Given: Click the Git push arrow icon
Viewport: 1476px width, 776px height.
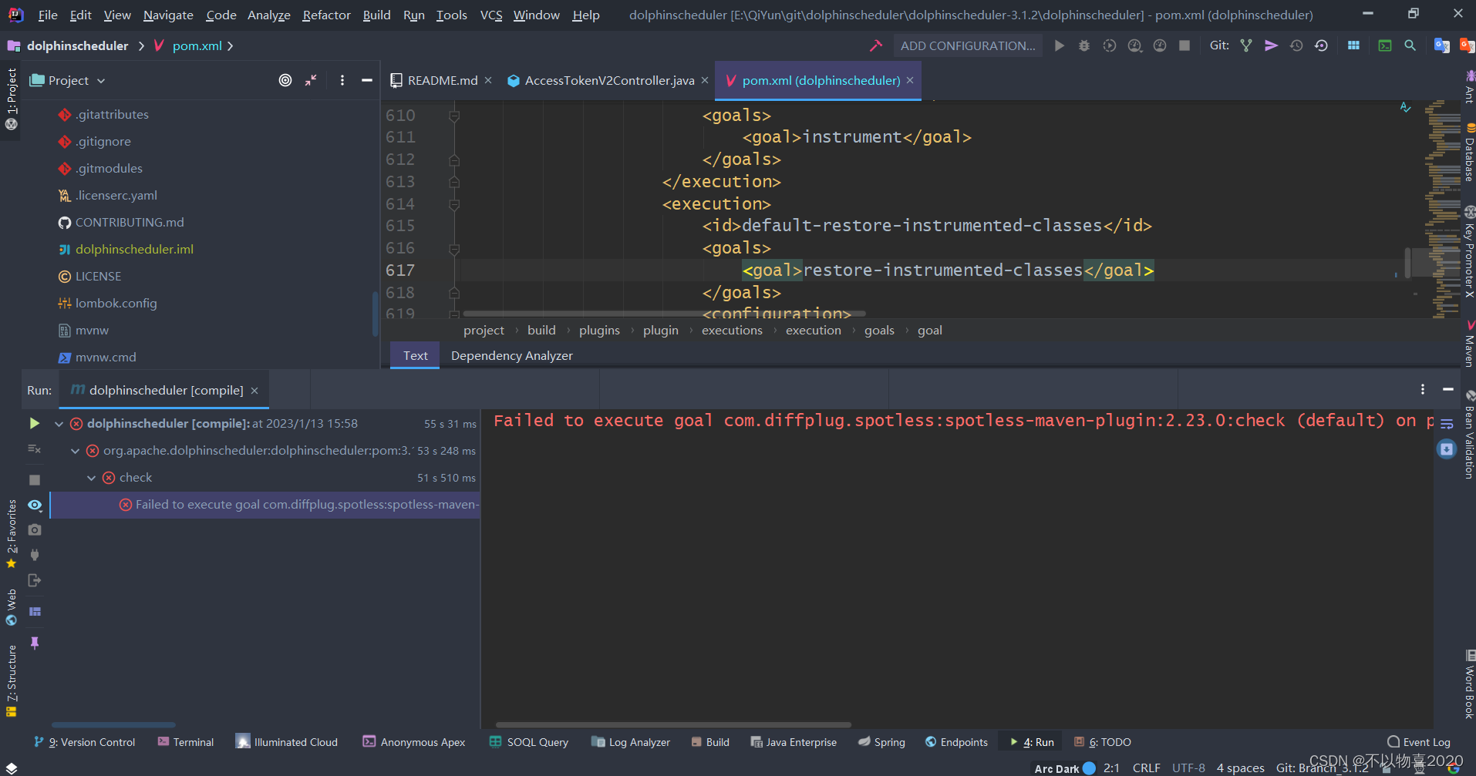Looking at the screenshot, I should [1271, 45].
